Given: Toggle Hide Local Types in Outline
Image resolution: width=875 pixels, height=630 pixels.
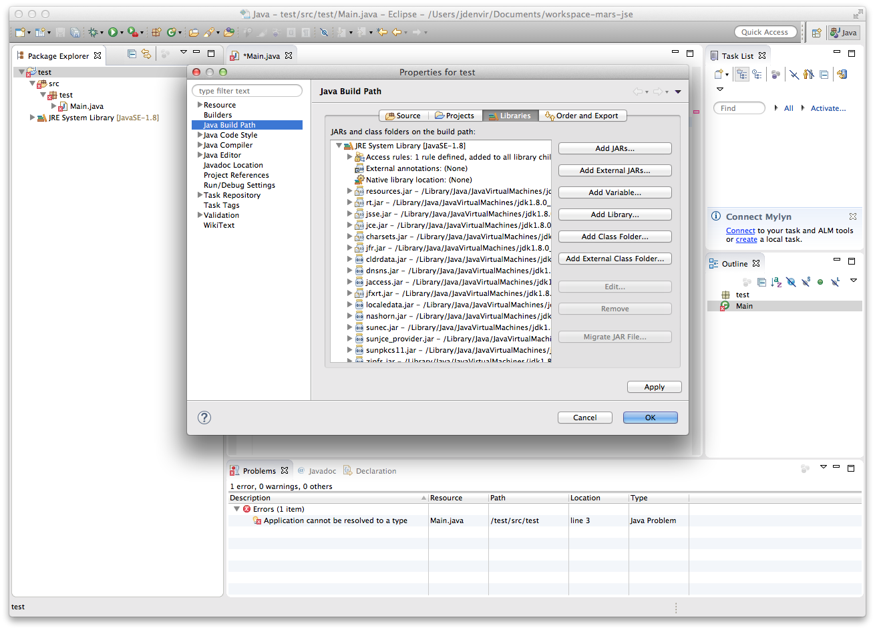Looking at the screenshot, I should tap(835, 282).
